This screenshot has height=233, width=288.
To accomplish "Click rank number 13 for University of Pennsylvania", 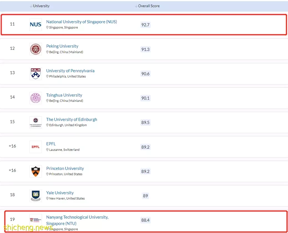I will [12, 73].
